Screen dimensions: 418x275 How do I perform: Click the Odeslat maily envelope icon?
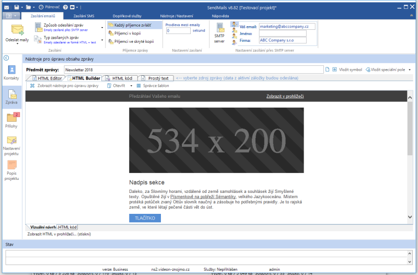pos(17,30)
